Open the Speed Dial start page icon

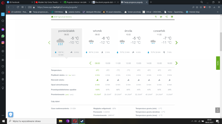click(x=23, y=7)
